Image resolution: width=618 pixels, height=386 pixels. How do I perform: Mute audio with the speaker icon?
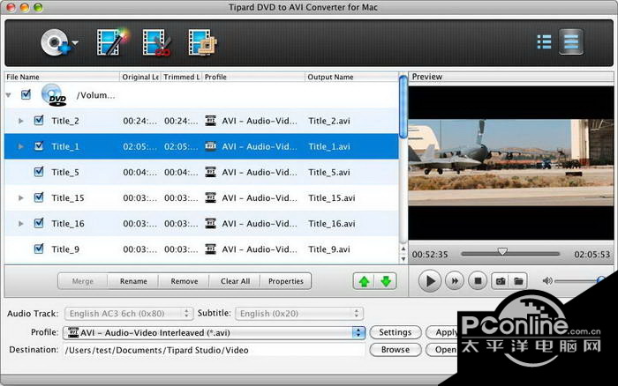coord(547,281)
